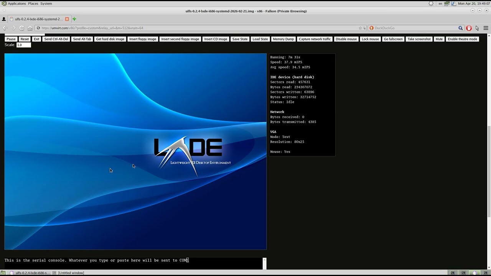Click the Exit button
The height and width of the screenshot is (276, 491).
(36, 39)
